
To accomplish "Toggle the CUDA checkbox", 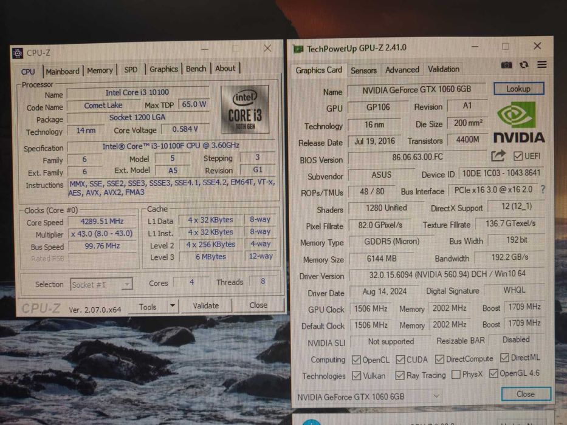I will [x=400, y=359].
